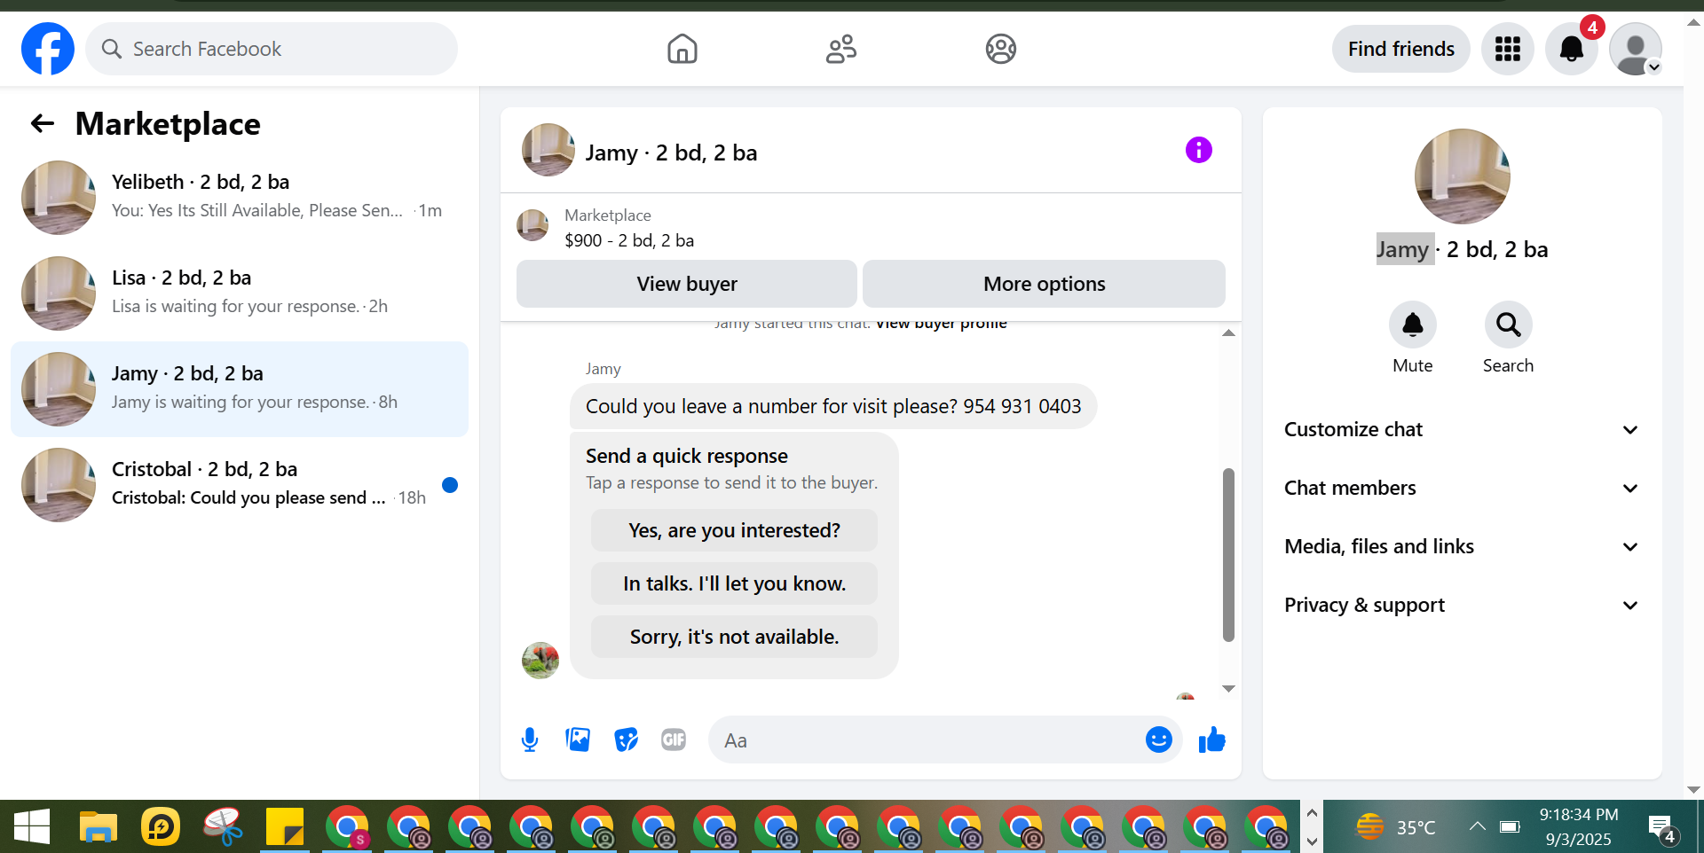Open the GIF picker icon
The image size is (1704, 853).
674,740
